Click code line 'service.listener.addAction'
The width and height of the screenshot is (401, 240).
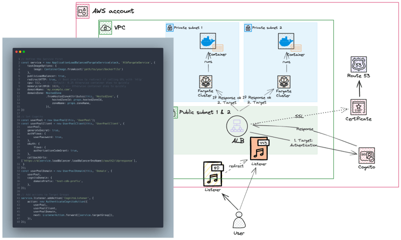click(57, 198)
